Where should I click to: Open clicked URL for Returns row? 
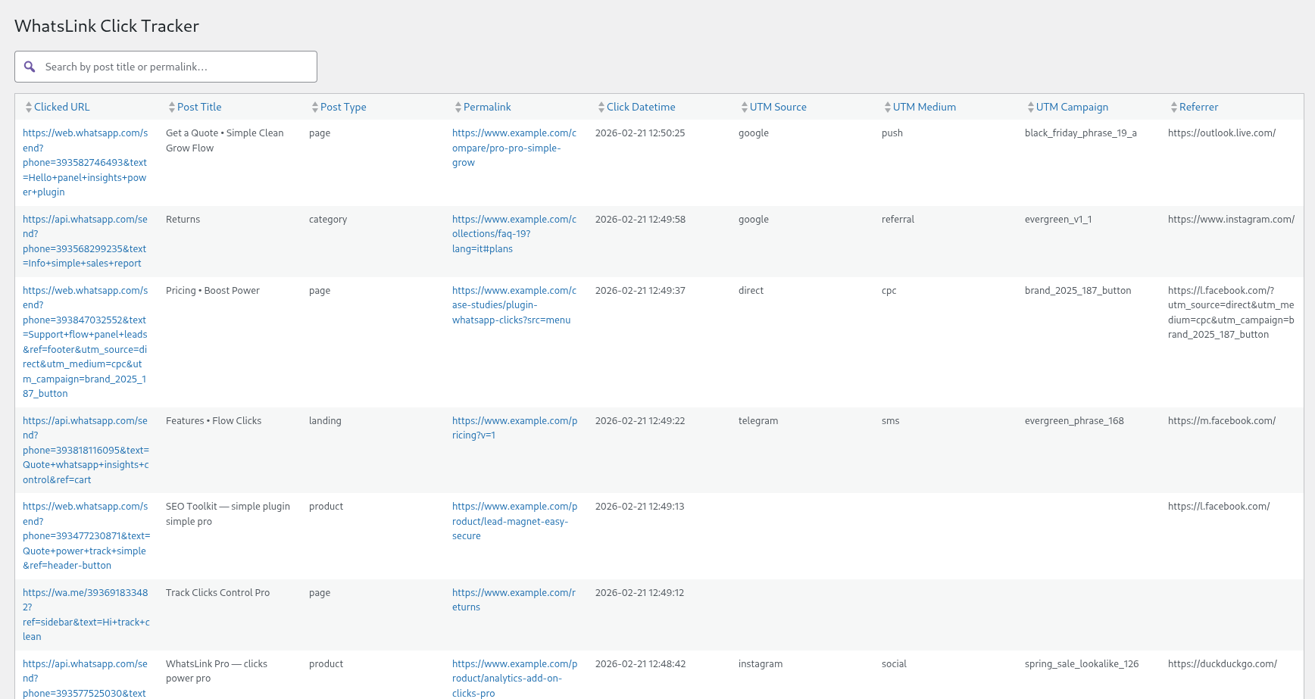[85, 241]
